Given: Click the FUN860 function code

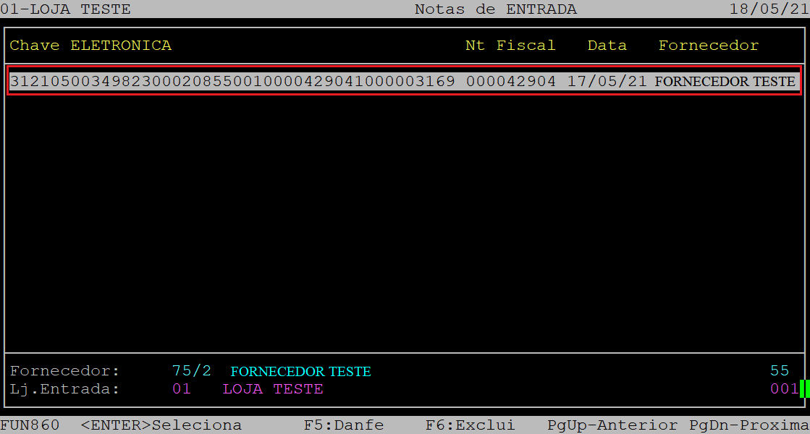Looking at the screenshot, I should coord(30,425).
